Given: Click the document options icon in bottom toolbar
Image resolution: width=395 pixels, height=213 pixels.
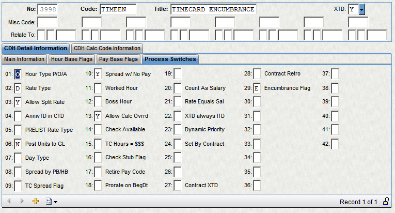Looking at the screenshot, I should click(x=49, y=201).
